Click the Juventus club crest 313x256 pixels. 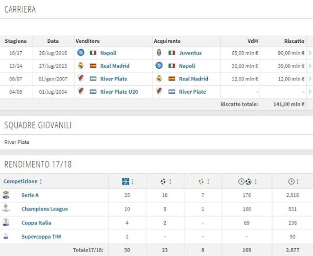159,53
